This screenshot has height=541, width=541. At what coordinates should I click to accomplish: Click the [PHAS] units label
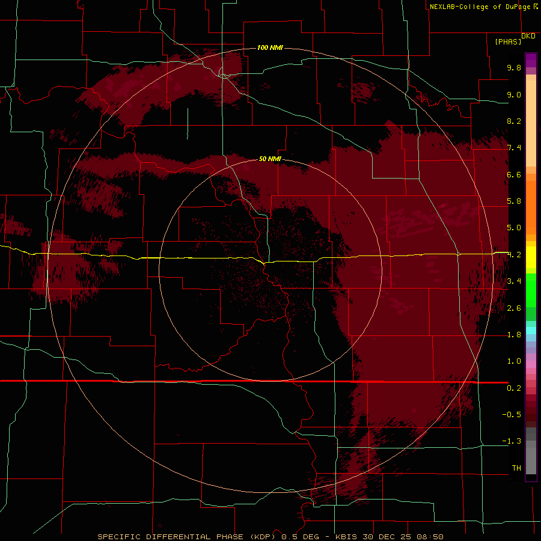click(x=508, y=41)
